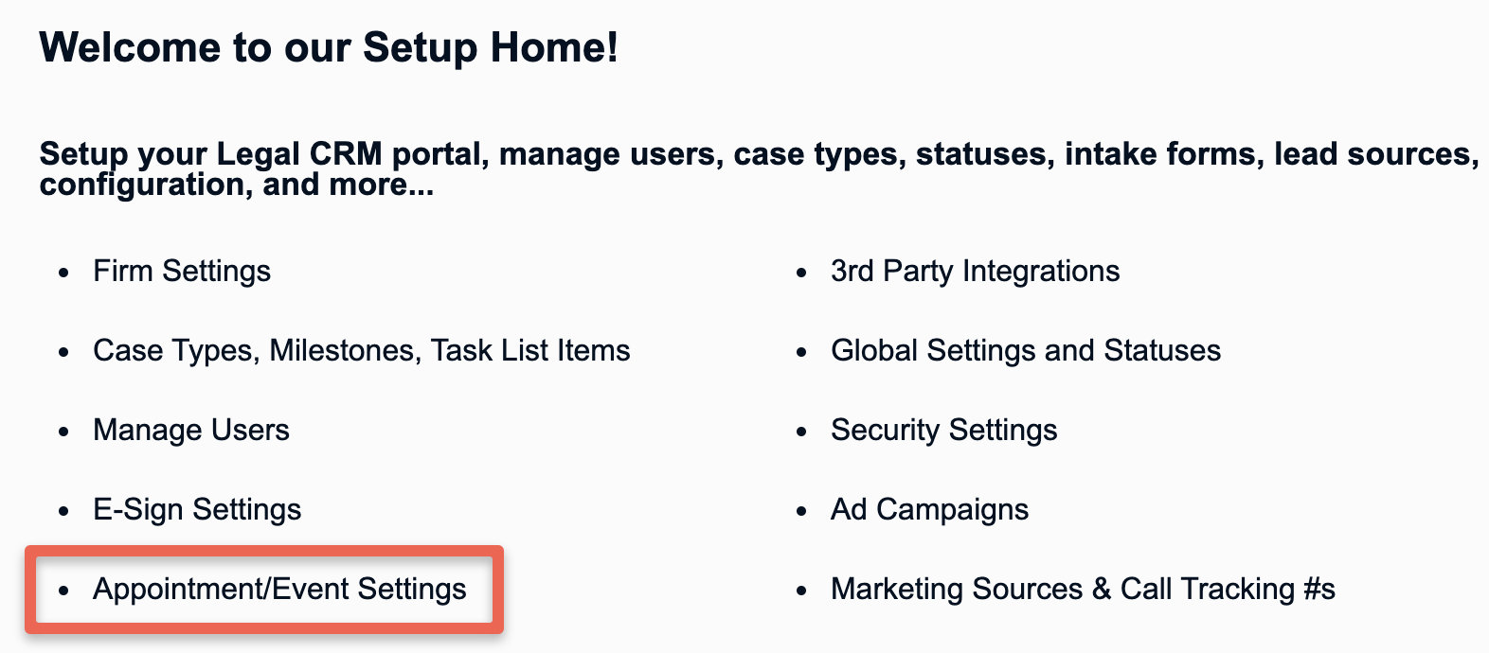Select E-Sign Settings

pyautogui.click(x=197, y=510)
